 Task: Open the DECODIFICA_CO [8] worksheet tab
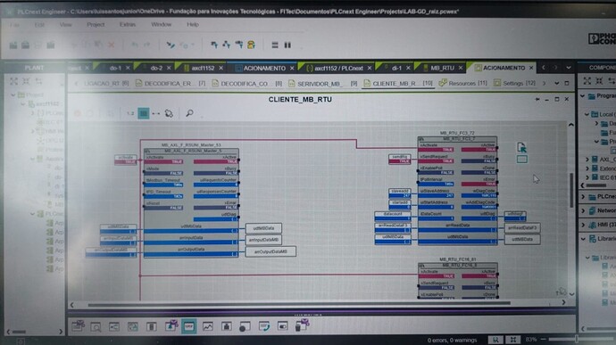point(247,83)
